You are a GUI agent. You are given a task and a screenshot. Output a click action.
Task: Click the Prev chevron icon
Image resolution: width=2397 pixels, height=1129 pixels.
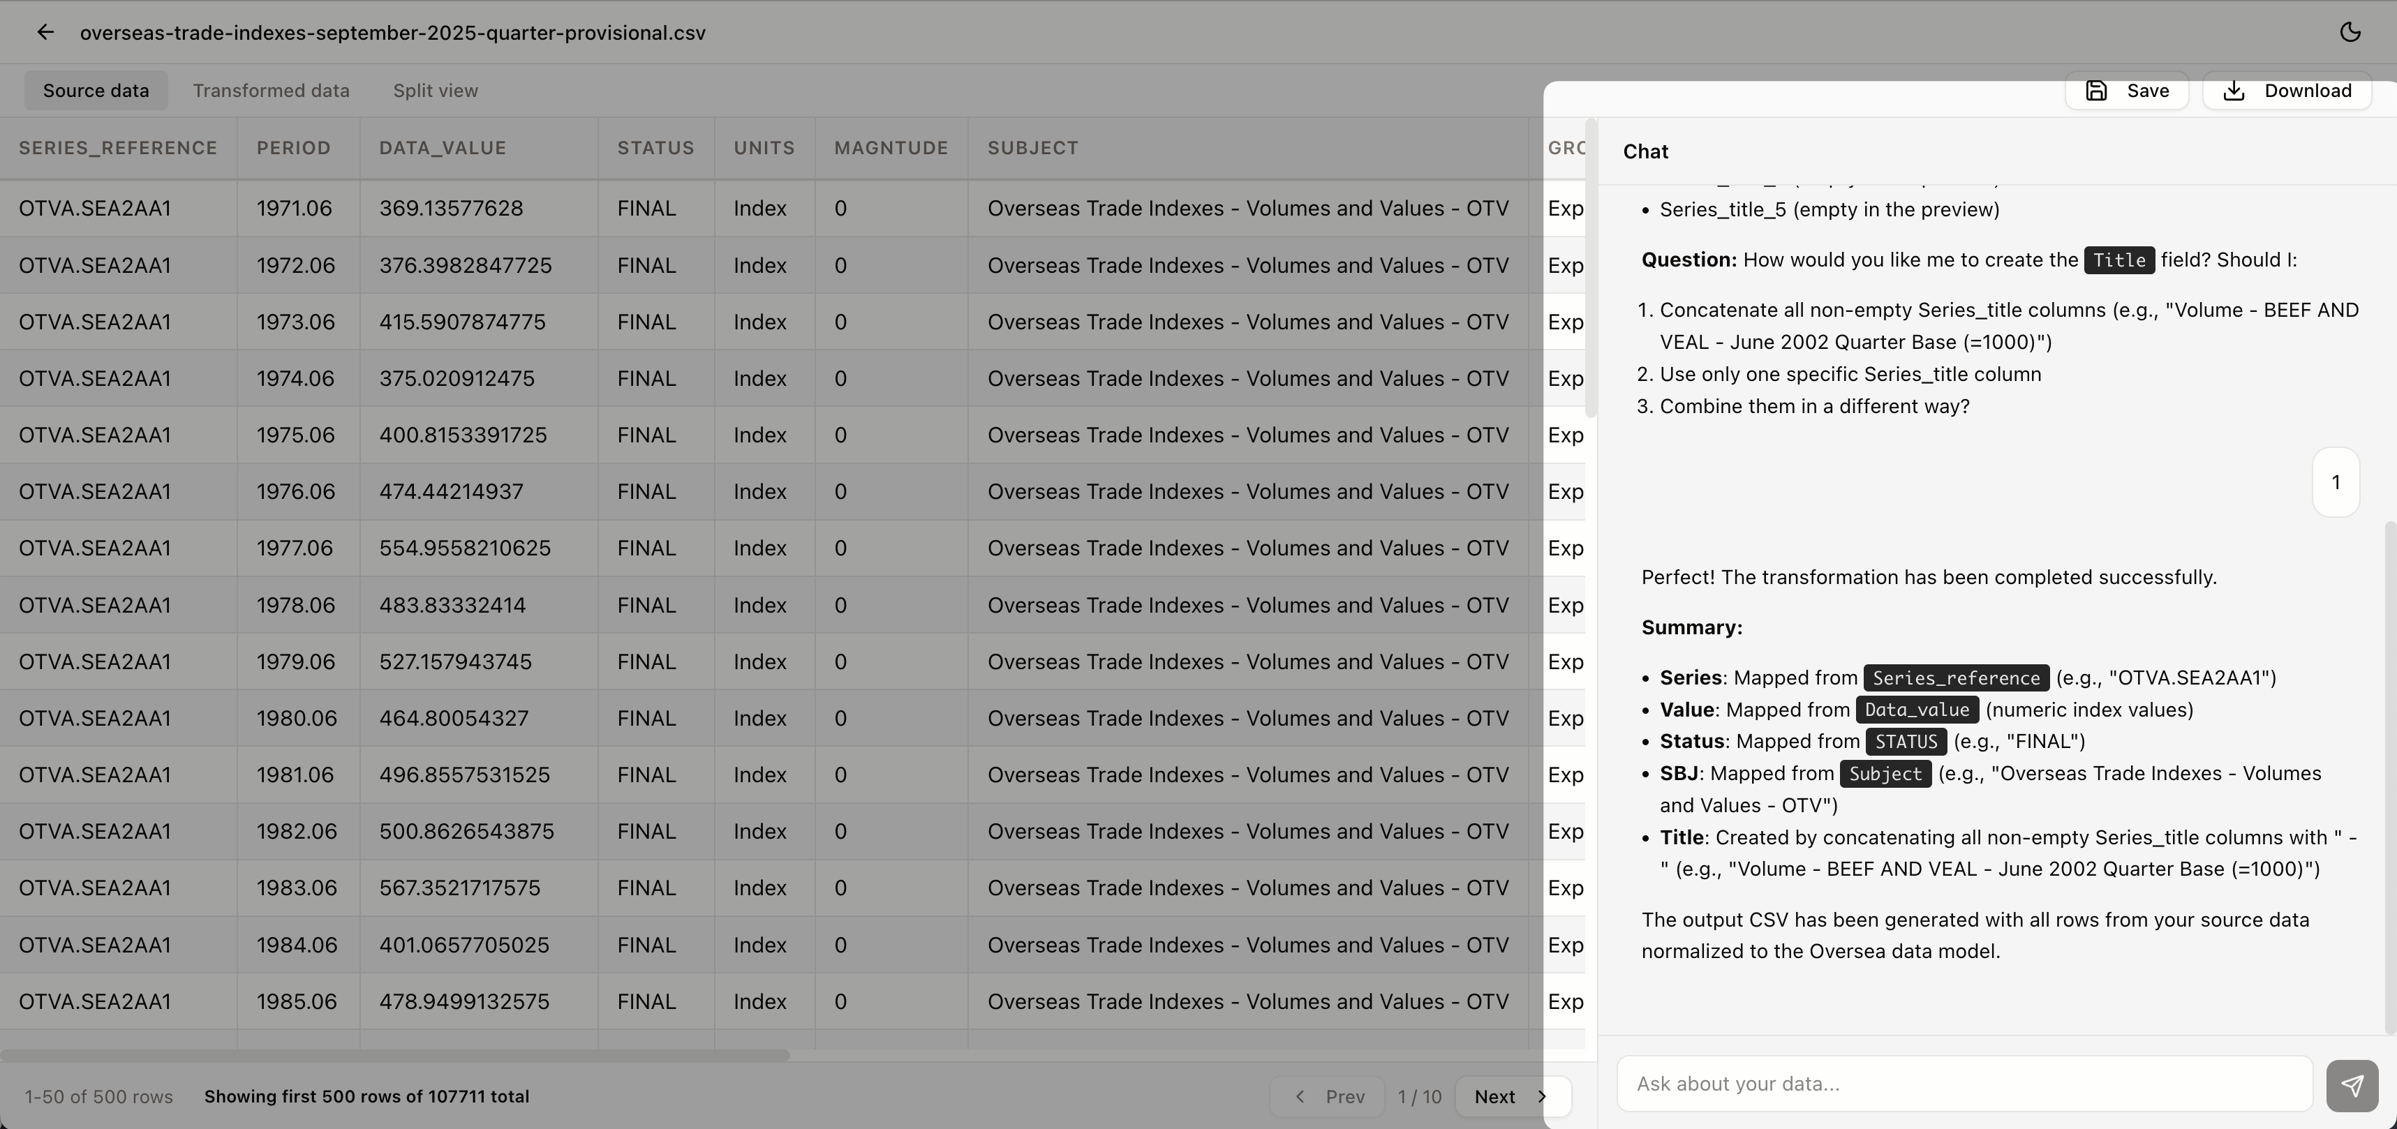tap(1300, 1096)
